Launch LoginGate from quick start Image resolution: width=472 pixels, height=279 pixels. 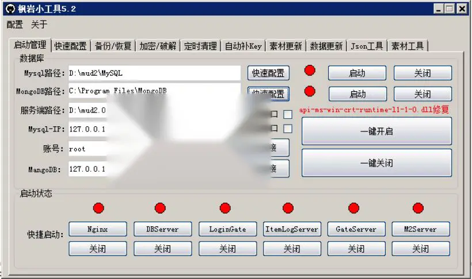[x=227, y=229]
